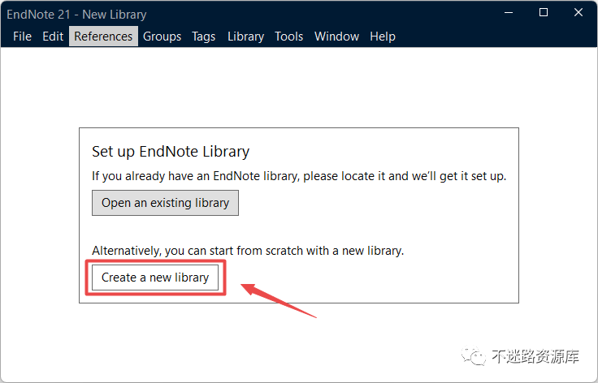
Task: Click the EndNote 21 - New Library title
Action: coord(76,15)
